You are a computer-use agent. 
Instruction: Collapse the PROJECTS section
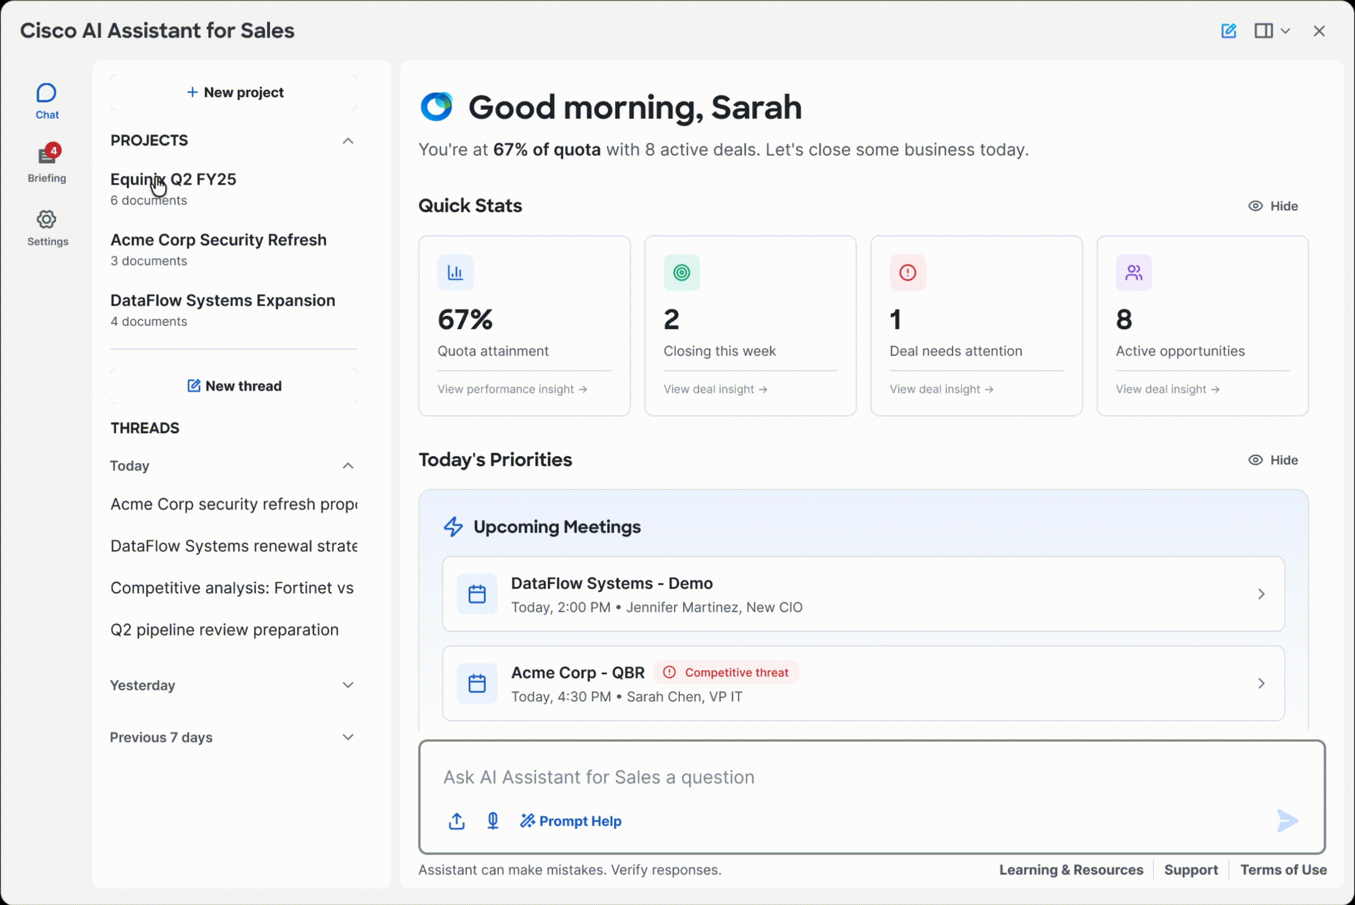pyautogui.click(x=348, y=141)
